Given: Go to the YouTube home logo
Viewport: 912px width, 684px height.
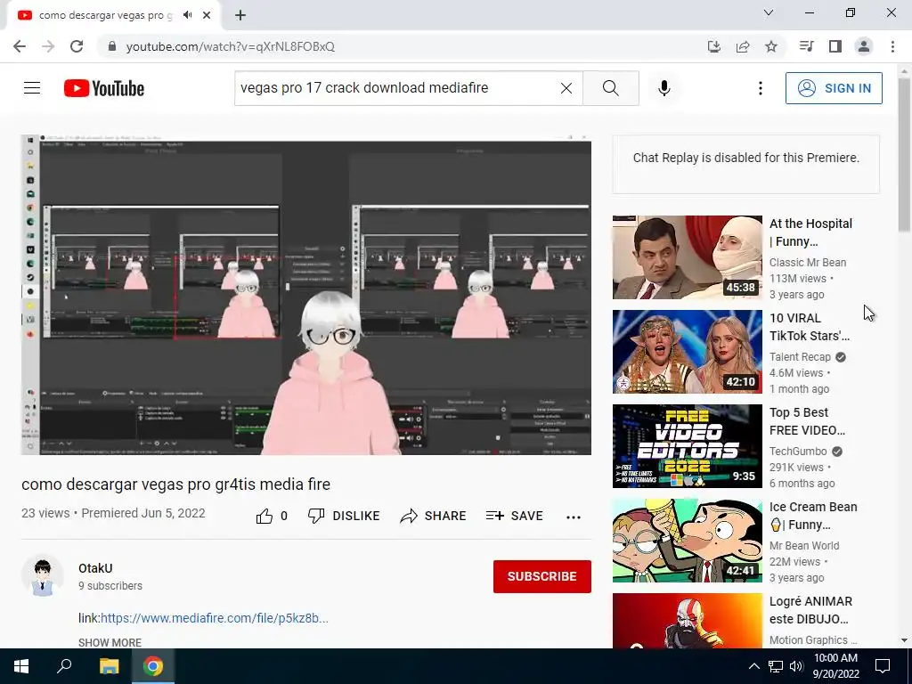Looking at the screenshot, I should pos(104,88).
